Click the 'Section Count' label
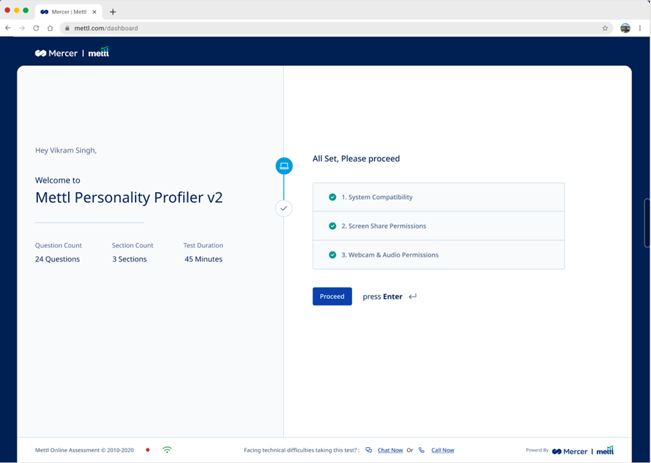The image size is (651, 463). click(x=132, y=246)
